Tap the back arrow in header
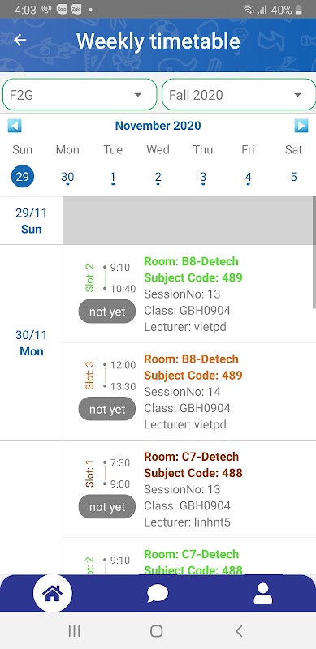This screenshot has height=649, width=316. click(x=20, y=40)
